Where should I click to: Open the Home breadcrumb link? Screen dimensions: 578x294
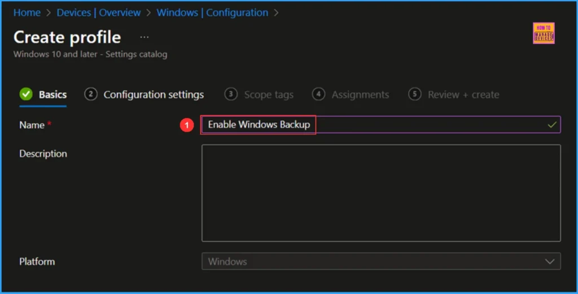(x=27, y=12)
